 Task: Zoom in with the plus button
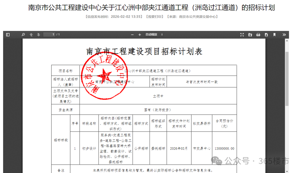tap(140, 35)
